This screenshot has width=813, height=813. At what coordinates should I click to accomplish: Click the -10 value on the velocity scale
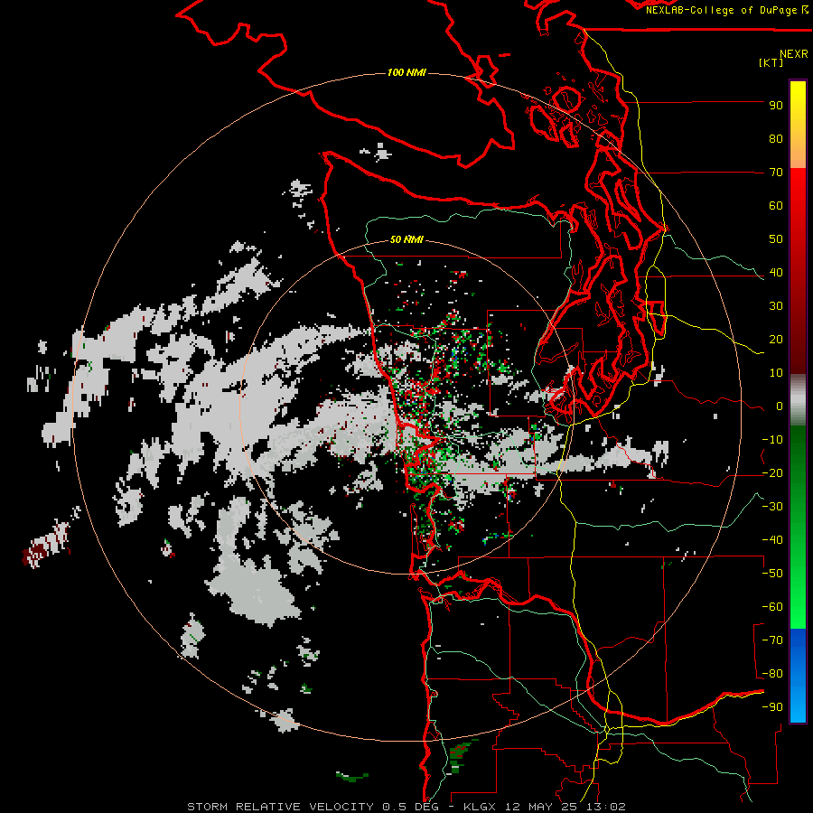(772, 440)
